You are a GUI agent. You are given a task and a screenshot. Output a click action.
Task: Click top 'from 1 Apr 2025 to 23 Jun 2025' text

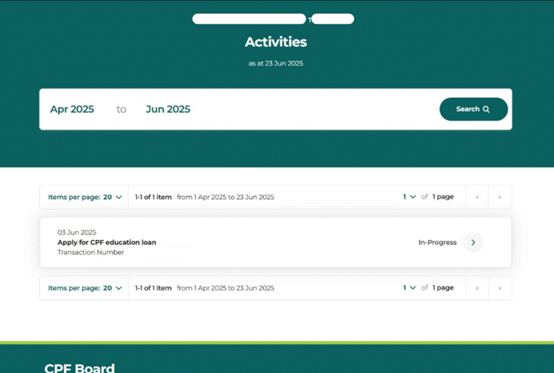coord(226,197)
